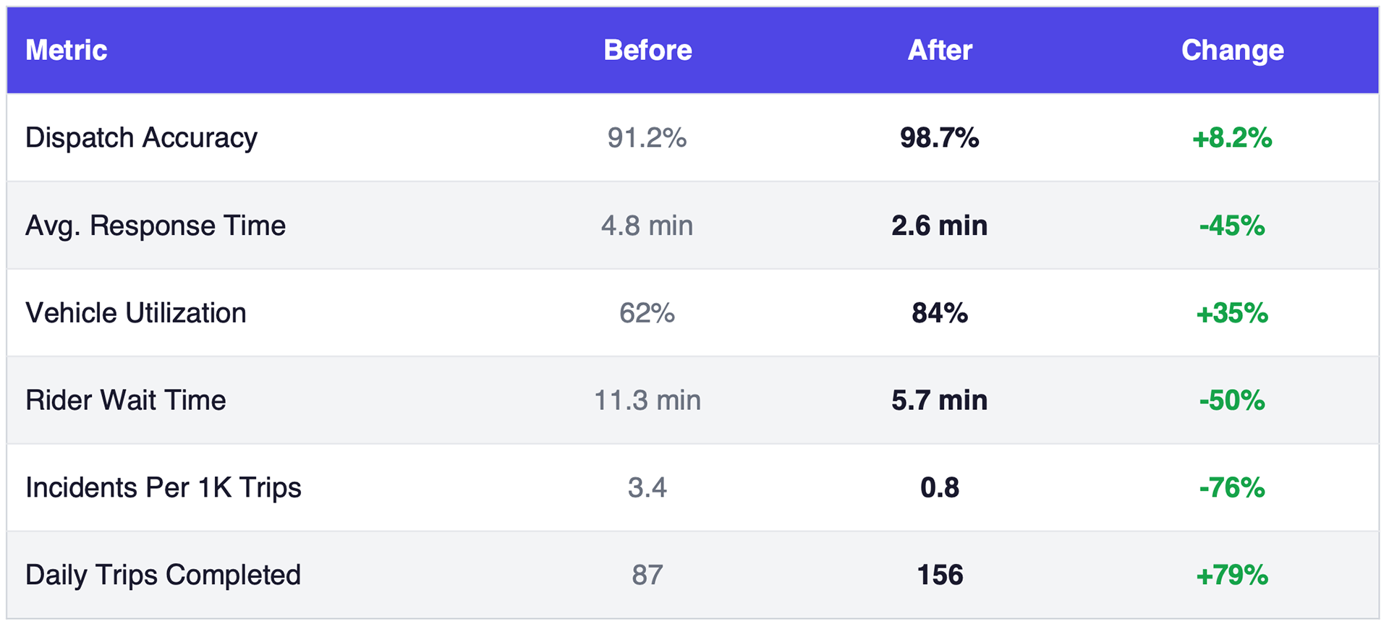This screenshot has height=629, width=1389.
Task: Click the Dispatch Accuracy row label
Action: (x=142, y=137)
